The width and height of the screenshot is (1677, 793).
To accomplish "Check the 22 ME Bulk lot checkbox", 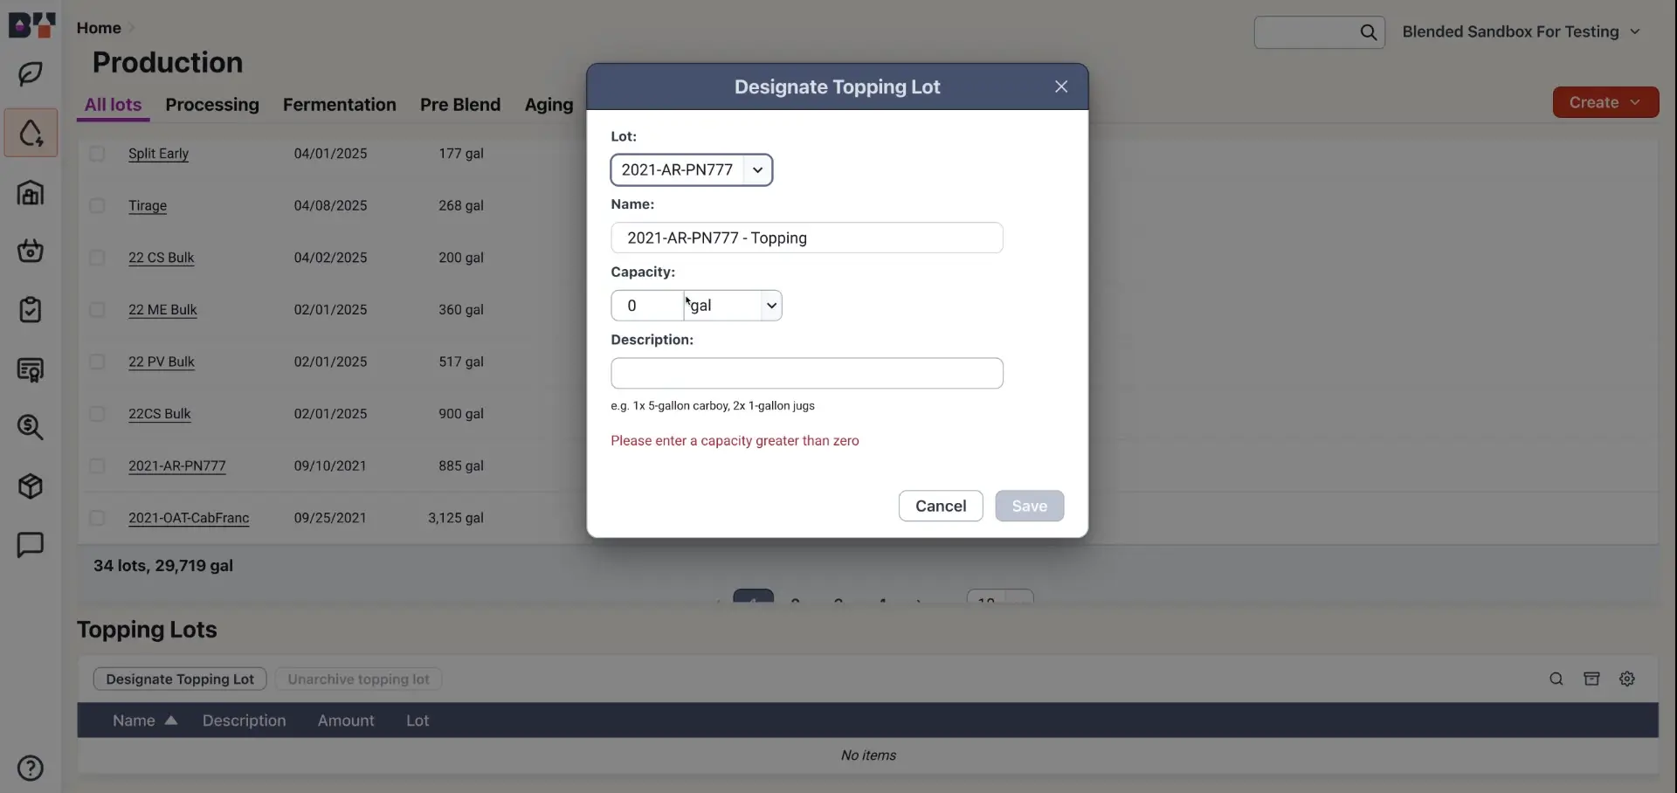I will (97, 309).
